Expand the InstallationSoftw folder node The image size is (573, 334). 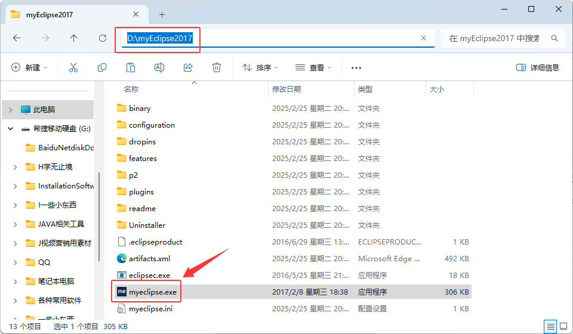tap(16, 186)
